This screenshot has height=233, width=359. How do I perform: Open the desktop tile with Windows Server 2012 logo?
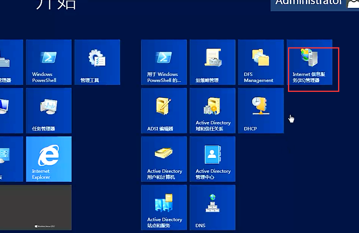(x=36, y=208)
